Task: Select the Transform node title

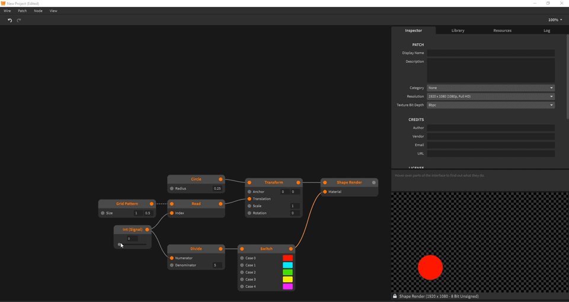Action: 274,182
